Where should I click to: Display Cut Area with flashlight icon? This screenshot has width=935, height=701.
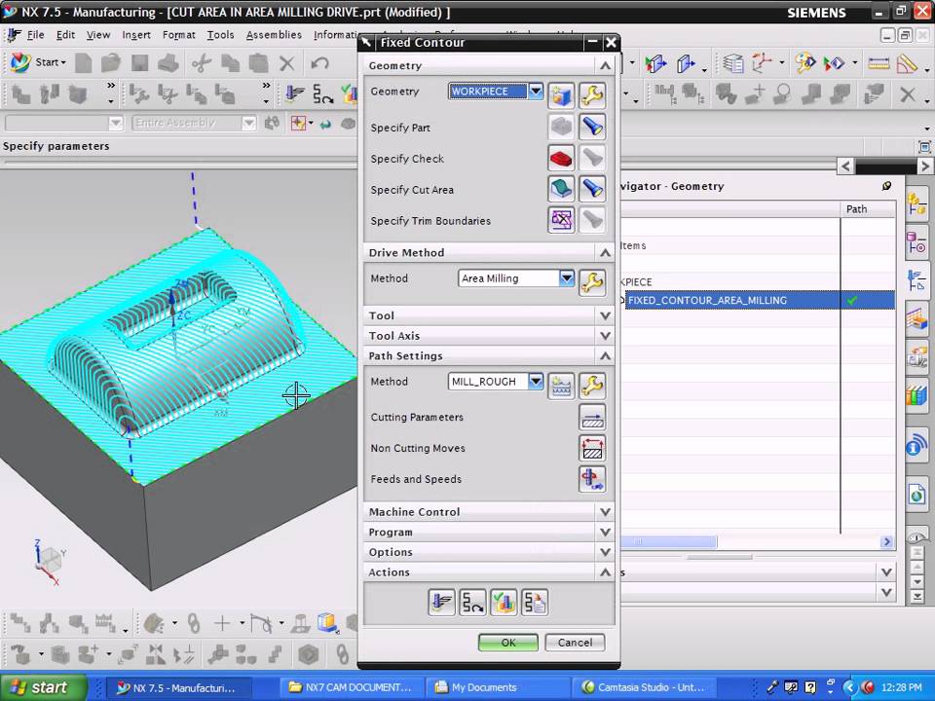[x=592, y=189]
